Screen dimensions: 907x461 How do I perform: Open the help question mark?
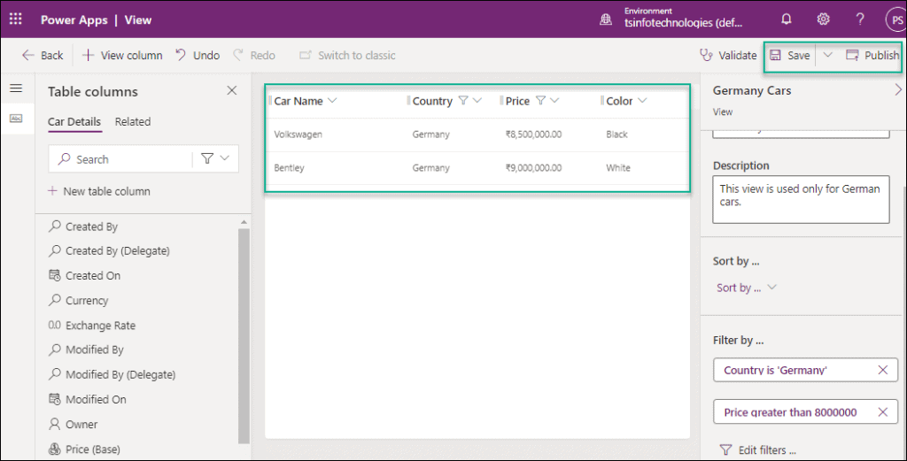click(x=860, y=19)
